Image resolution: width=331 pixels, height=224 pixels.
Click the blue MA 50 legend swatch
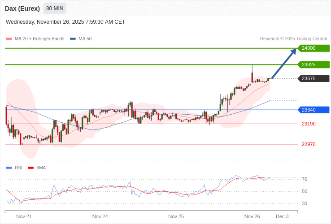[x=73, y=39]
